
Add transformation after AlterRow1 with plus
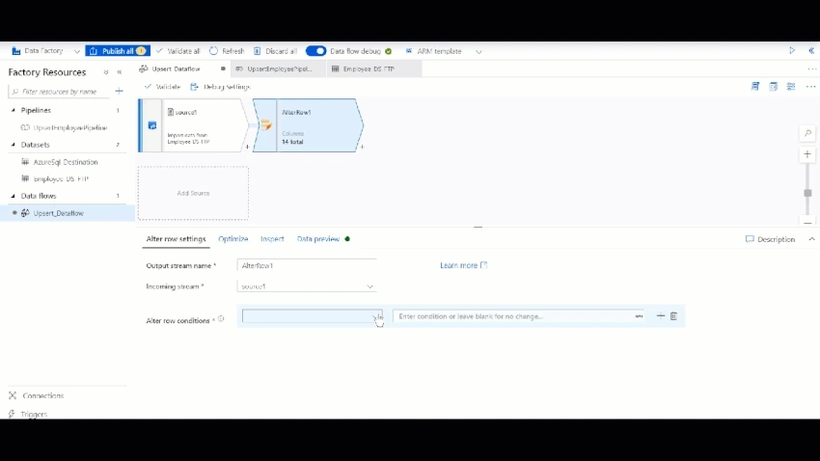pyautogui.click(x=362, y=147)
